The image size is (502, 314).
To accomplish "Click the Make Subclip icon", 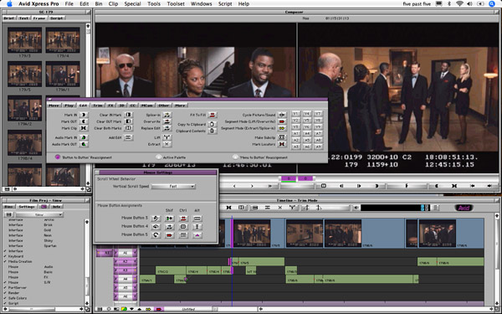I will 282,137.
